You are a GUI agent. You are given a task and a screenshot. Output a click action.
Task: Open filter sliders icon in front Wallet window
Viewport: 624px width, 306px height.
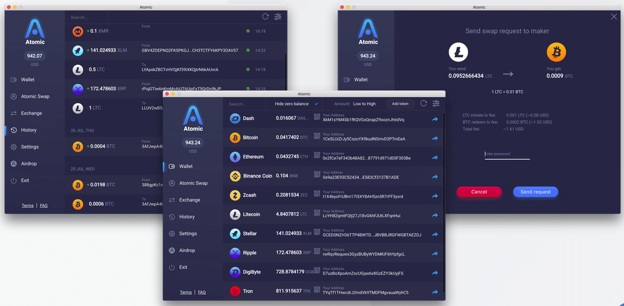(x=436, y=103)
